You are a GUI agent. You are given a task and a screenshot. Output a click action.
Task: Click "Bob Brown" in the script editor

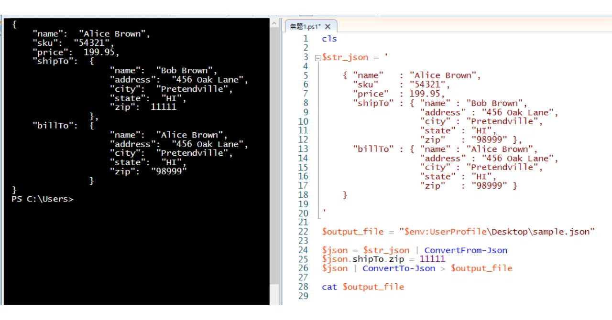click(x=495, y=103)
